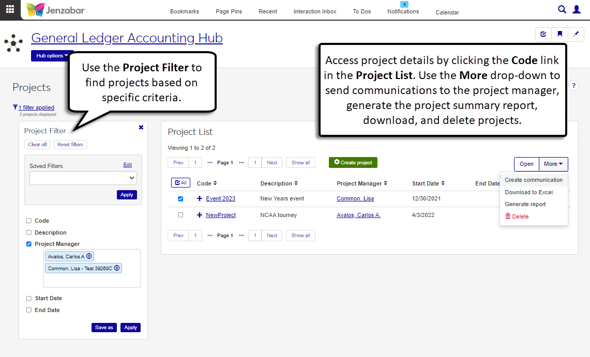590x357 pixels.
Task: Pin this page with the pushpin icon
Action: pyautogui.click(x=576, y=34)
